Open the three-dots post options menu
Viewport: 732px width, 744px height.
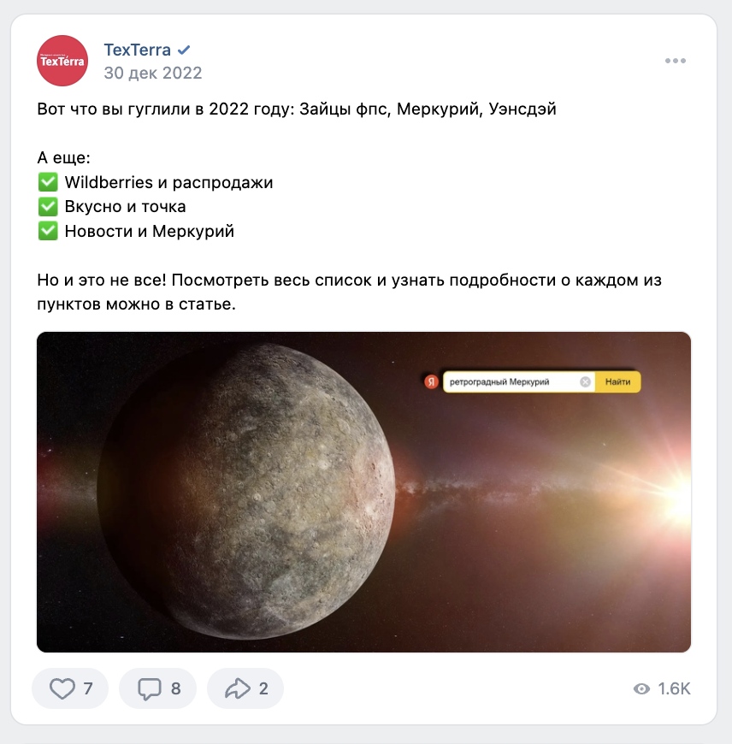675,61
